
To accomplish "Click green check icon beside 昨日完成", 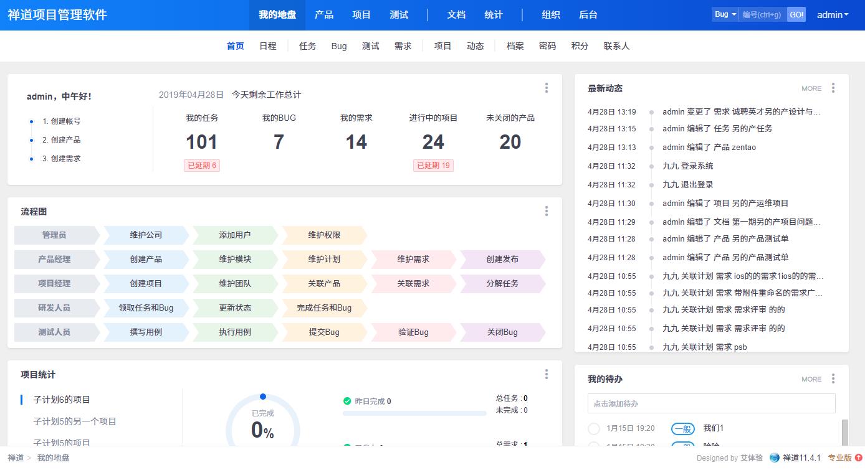I will click(347, 401).
